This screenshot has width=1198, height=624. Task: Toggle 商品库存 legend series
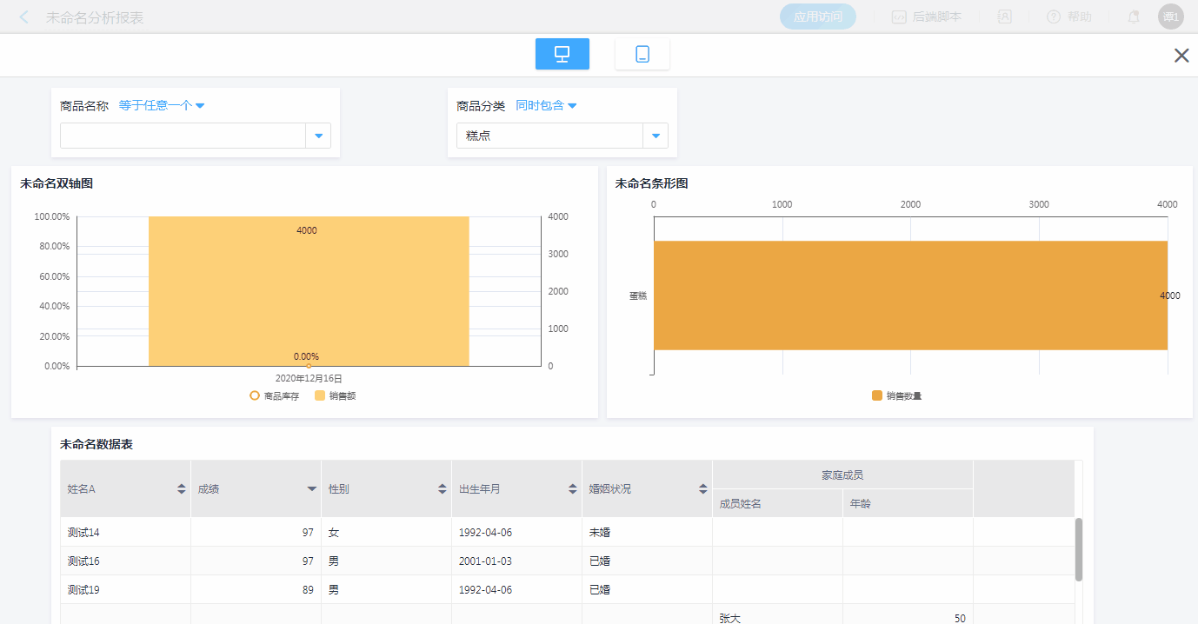[x=274, y=396]
